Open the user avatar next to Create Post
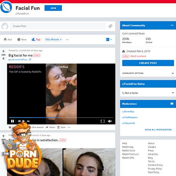This screenshot has width=176, height=176. pyautogui.click(x=5, y=26)
